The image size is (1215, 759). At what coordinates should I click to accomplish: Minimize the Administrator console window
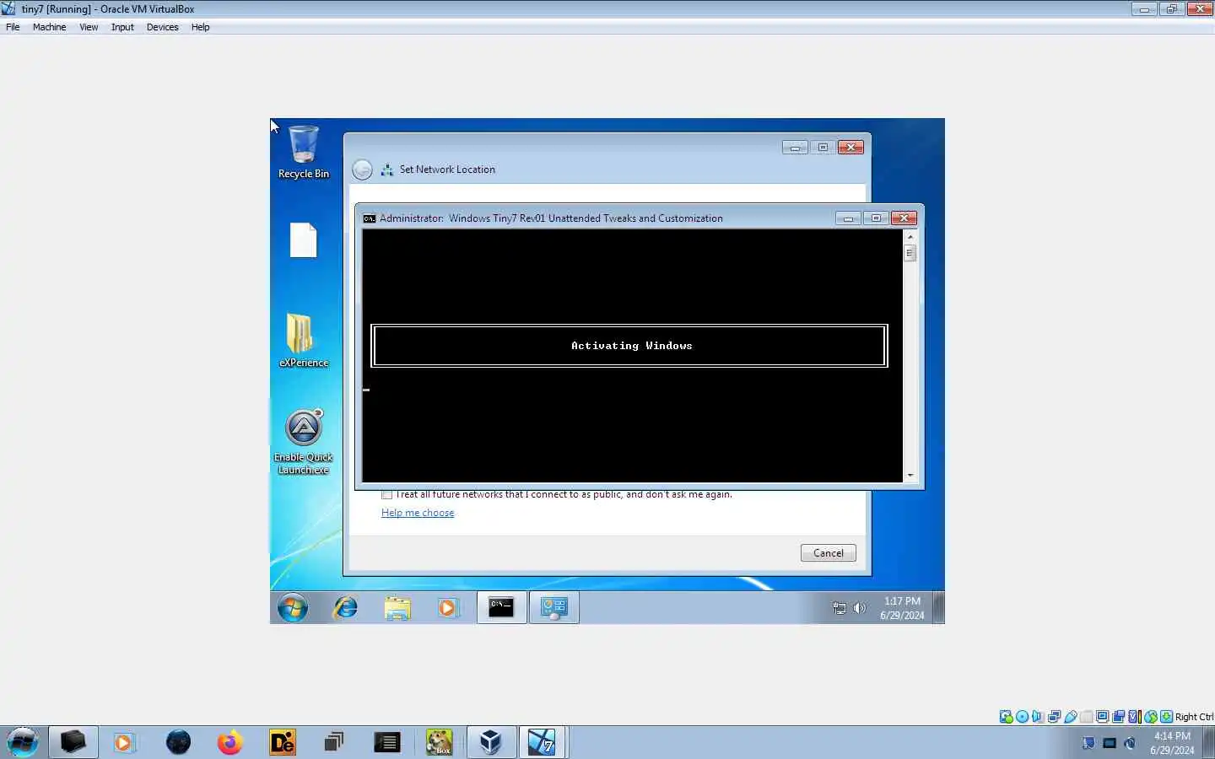coord(848,218)
